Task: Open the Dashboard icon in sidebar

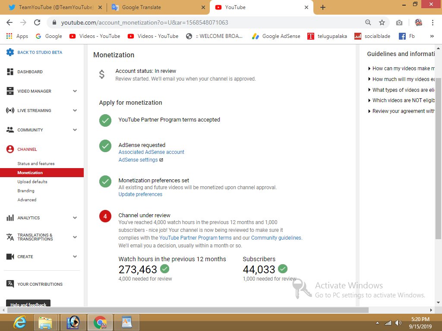Action: point(10,72)
